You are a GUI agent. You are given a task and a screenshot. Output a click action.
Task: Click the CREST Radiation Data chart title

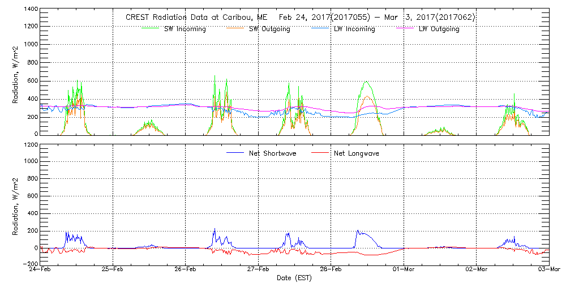click(x=300, y=18)
